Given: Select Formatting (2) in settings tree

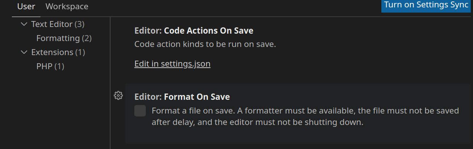Looking at the screenshot, I should 64,38.
